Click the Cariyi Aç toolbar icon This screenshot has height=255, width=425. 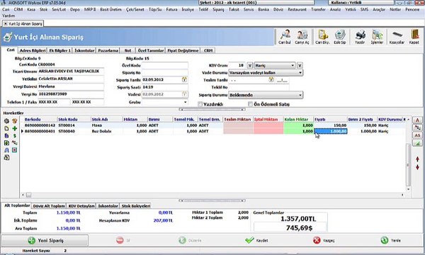click(x=302, y=37)
